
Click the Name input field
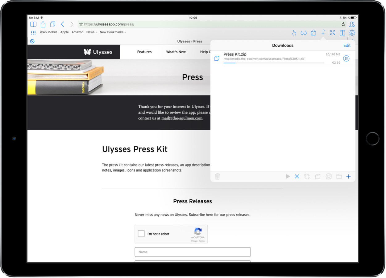[193, 252]
